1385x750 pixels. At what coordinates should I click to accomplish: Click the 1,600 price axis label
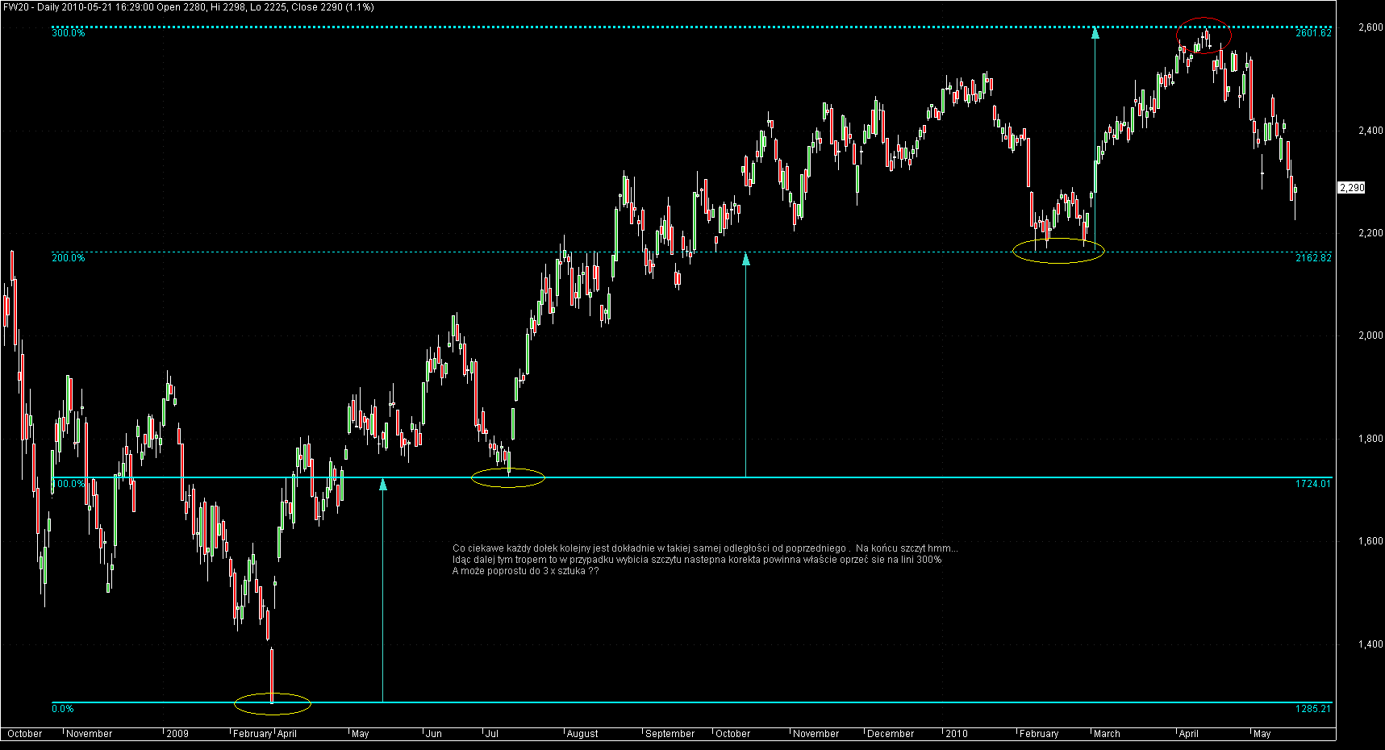[x=1370, y=541]
